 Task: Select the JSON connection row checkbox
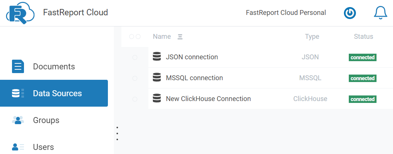tap(135, 57)
